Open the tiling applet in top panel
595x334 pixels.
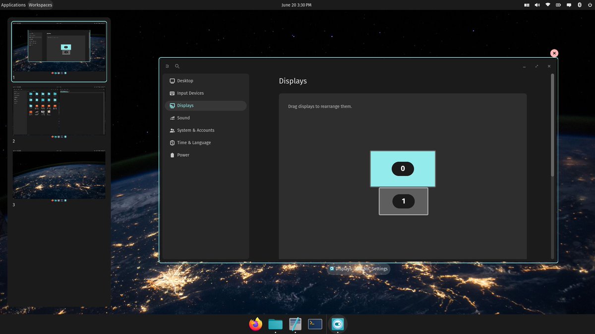pos(527,5)
